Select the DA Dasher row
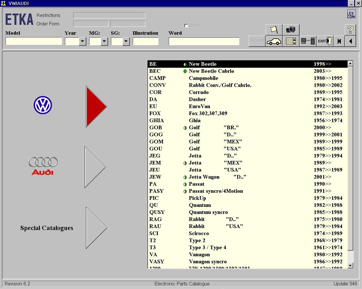Image resolution: width=362 pixels, height=289 pixels. point(247,99)
